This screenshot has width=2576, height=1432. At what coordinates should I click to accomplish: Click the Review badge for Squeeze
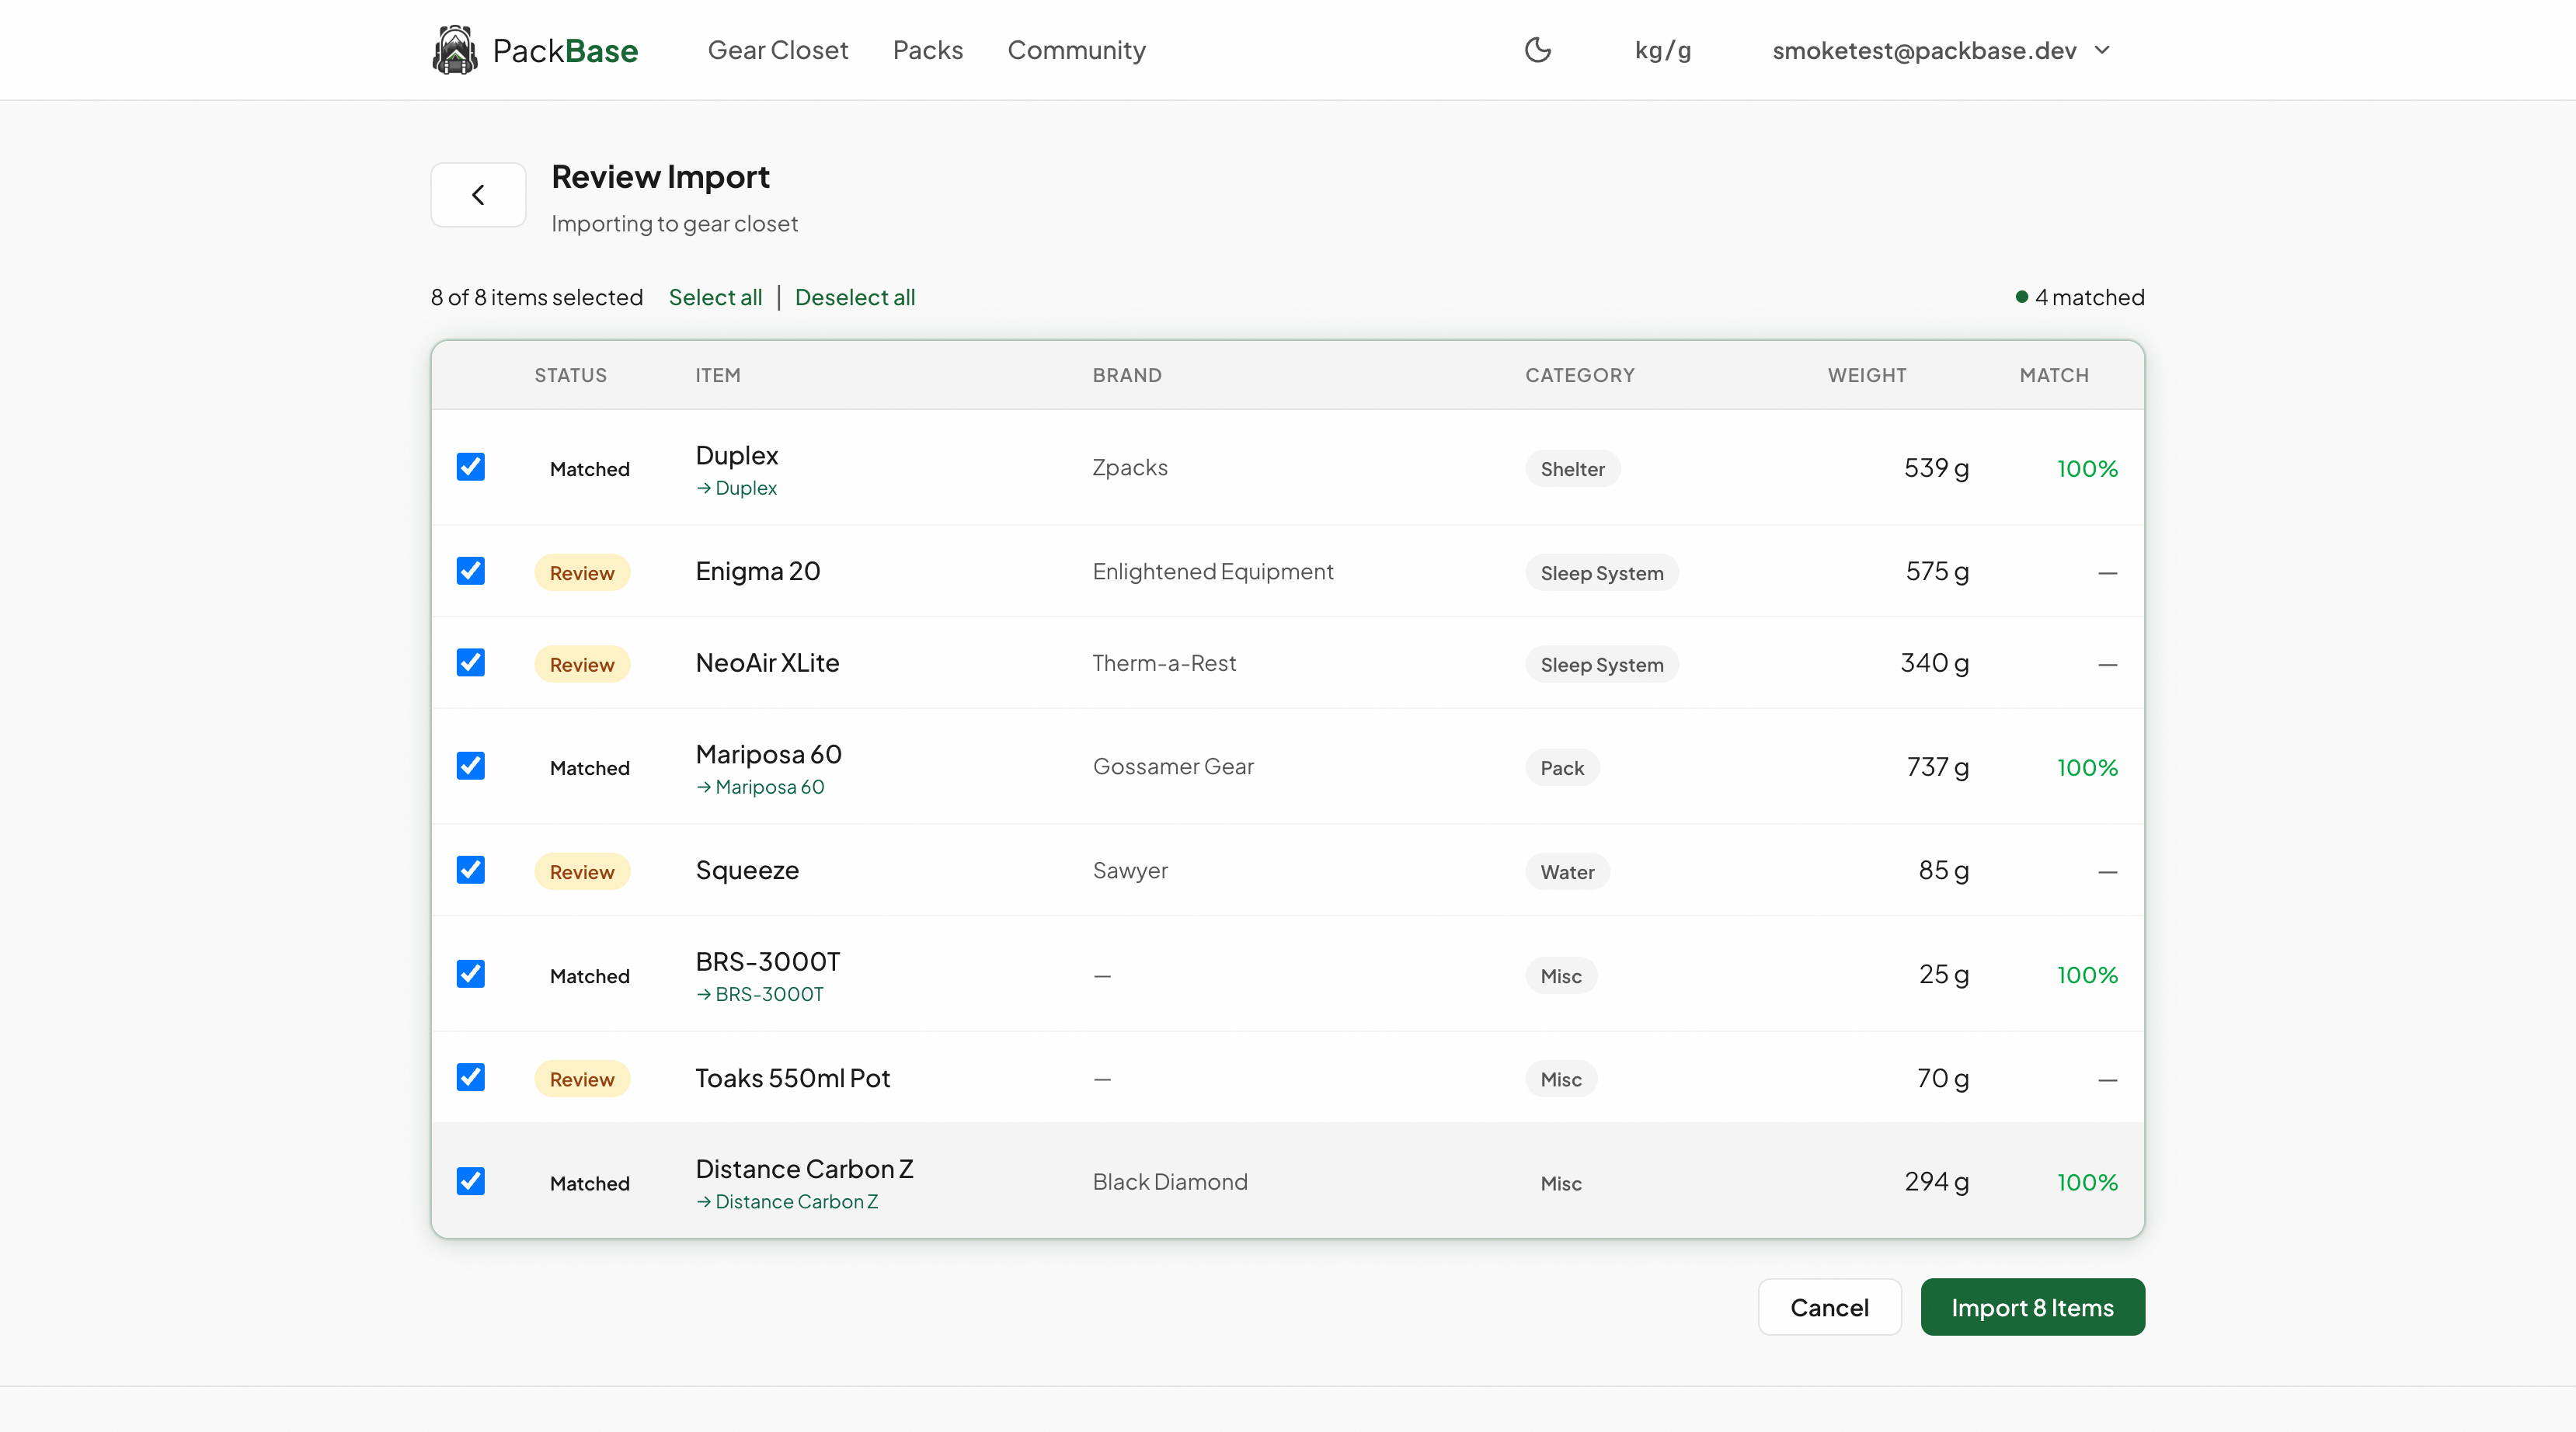pos(582,872)
